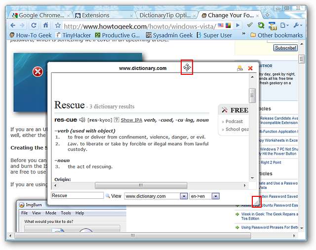This screenshot has height=250, width=316.
Task: Open the View menu in ImgBurn
Action: pyautogui.click(x=37, y=213)
